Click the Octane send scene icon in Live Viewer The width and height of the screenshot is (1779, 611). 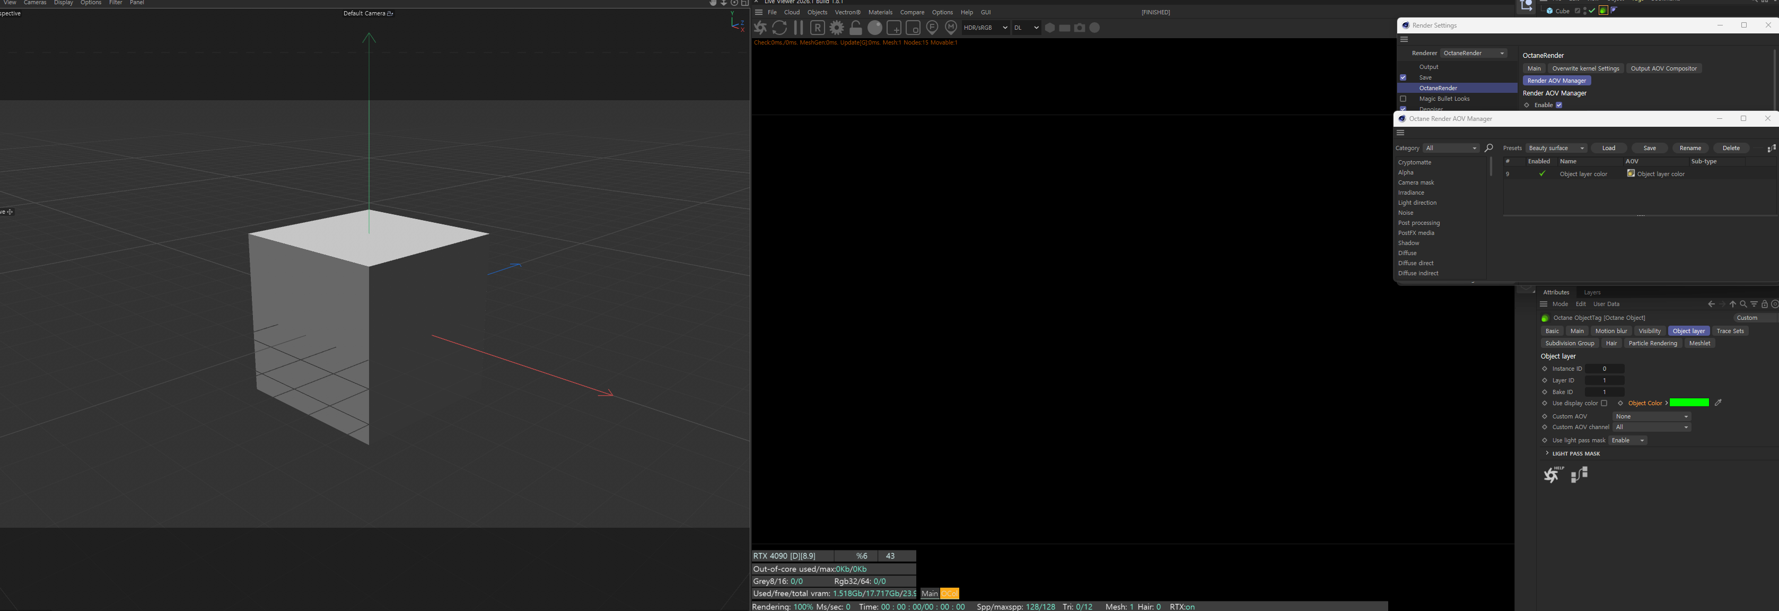coord(760,28)
